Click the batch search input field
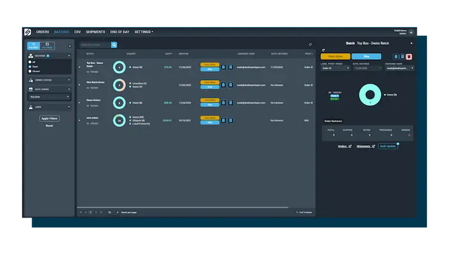 (x=95, y=45)
